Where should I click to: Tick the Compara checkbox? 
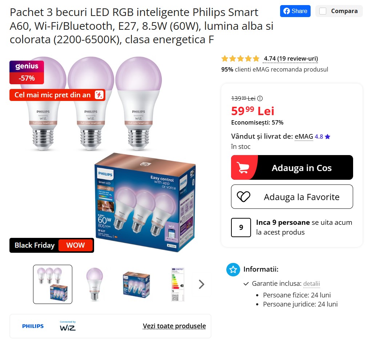point(323,11)
